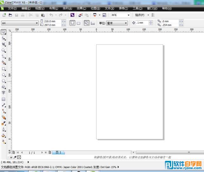The image size is (204, 172).
Task: Click the Save icon
Action: [17, 15]
